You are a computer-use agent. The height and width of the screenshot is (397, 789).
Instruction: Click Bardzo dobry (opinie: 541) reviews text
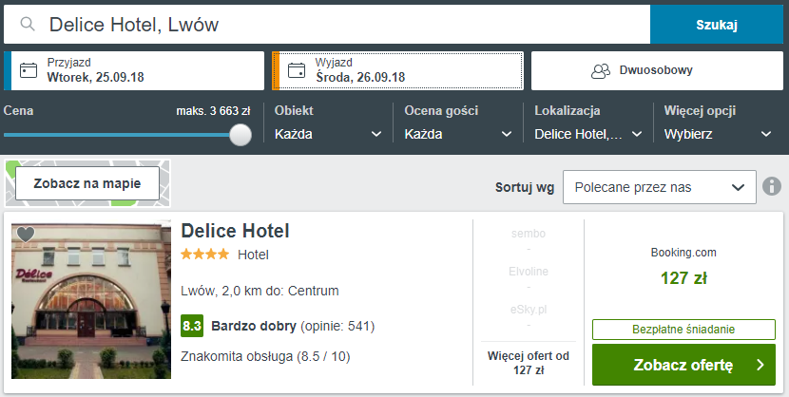pos(293,326)
